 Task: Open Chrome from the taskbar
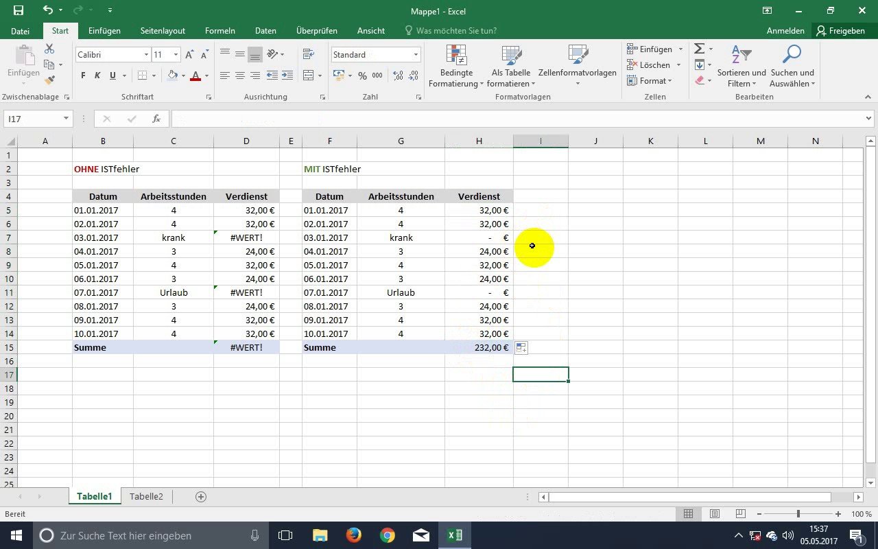pyautogui.click(x=388, y=535)
